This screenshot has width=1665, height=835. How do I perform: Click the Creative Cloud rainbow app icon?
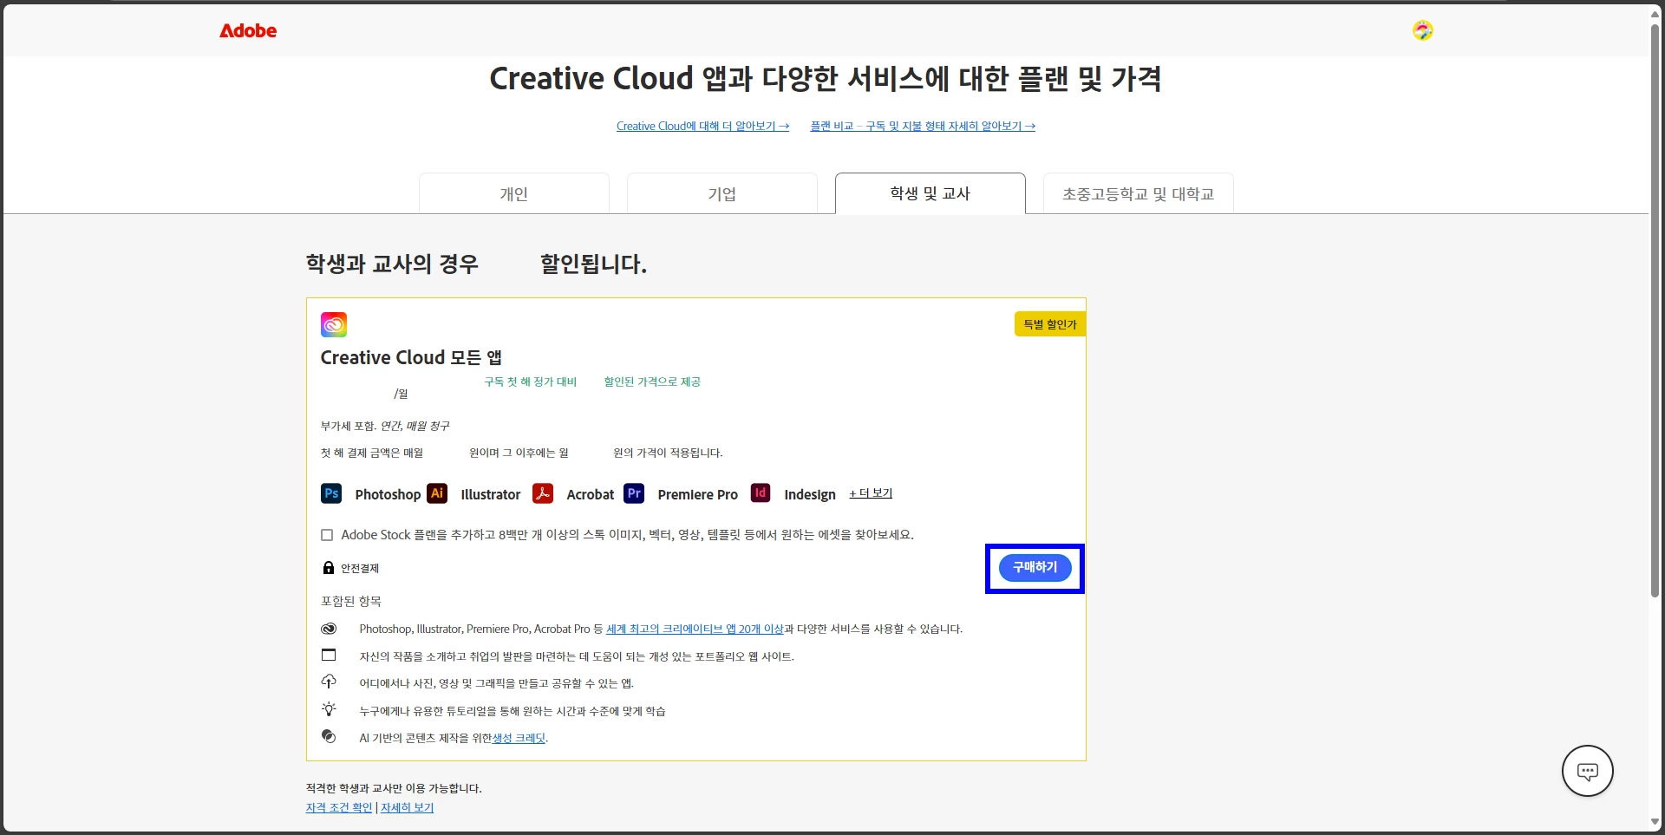(x=334, y=324)
